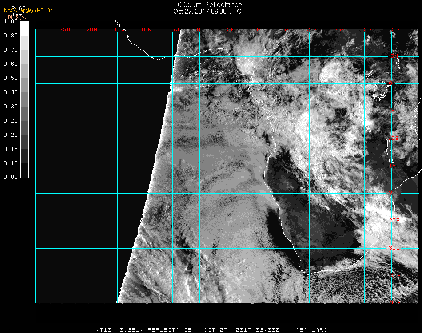Click the "OCT 27, 2017 06:00Z" footer timestamp
422x333 pixels.
tap(241, 330)
